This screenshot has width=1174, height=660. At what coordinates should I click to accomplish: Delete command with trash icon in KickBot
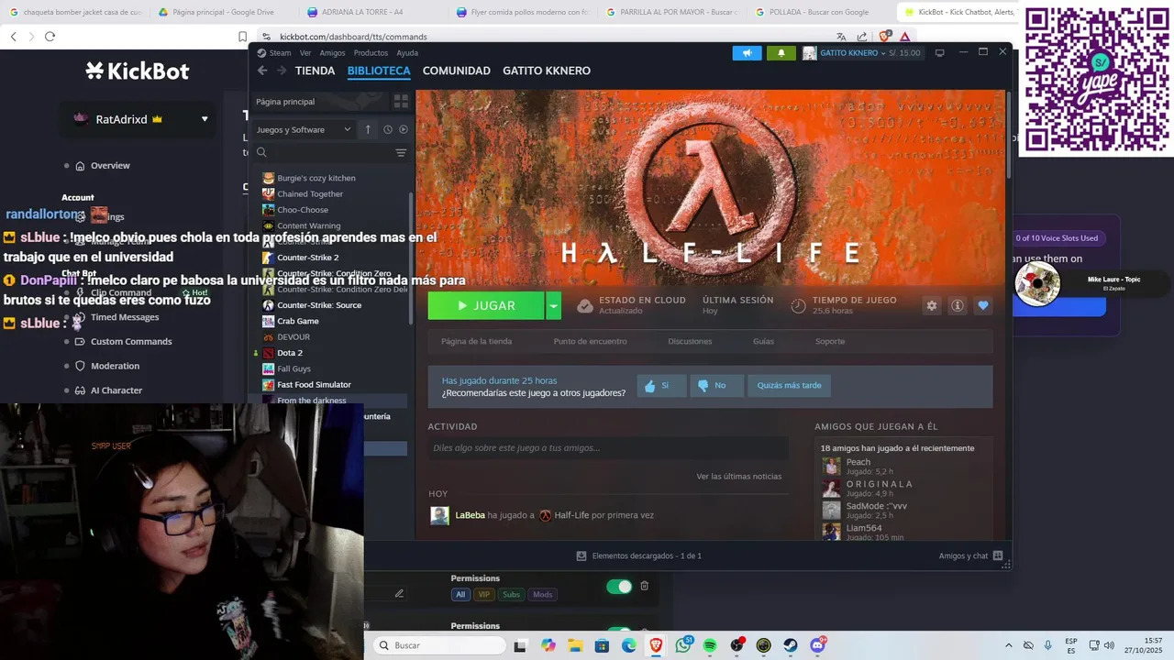tap(644, 586)
